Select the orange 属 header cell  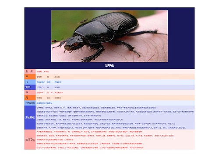click(30, 98)
